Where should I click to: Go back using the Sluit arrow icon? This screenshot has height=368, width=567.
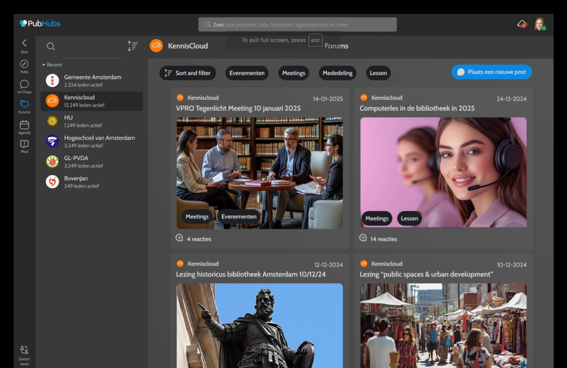(x=24, y=43)
